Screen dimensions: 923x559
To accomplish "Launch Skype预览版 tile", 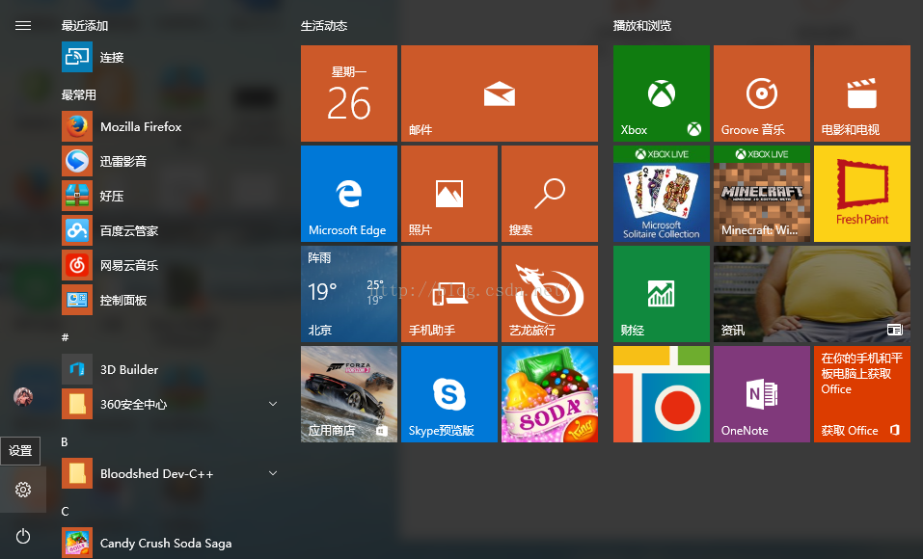I will [x=449, y=394].
